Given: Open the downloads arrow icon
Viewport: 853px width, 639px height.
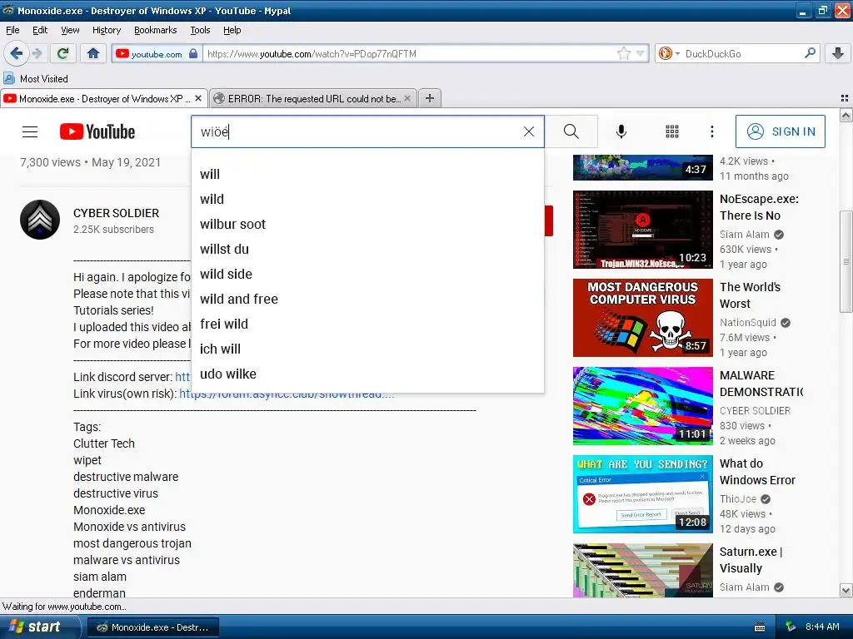Looking at the screenshot, I should [838, 53].
